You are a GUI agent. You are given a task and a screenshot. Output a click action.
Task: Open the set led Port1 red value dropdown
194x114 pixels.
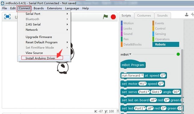pos(164,108)
